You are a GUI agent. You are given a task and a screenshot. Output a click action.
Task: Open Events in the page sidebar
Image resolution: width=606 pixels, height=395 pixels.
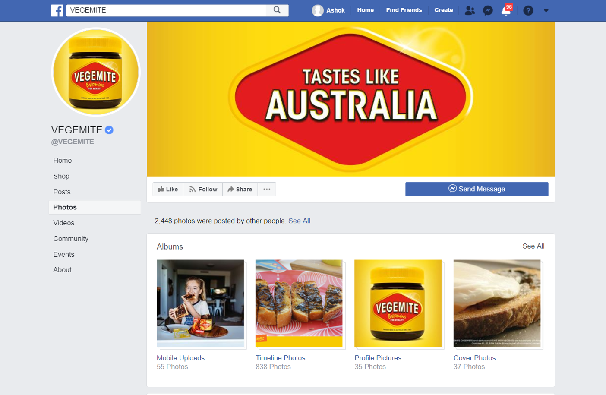(64, 254)
